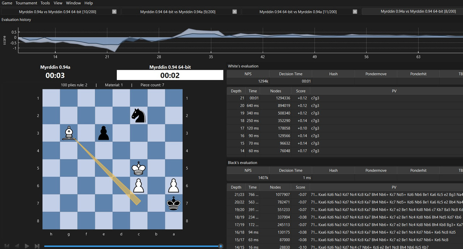The width and height of the screenshot is (463, 249).
Task: Select White's depth 18 row scoring +0.14
Action: (x=345, y=121)
